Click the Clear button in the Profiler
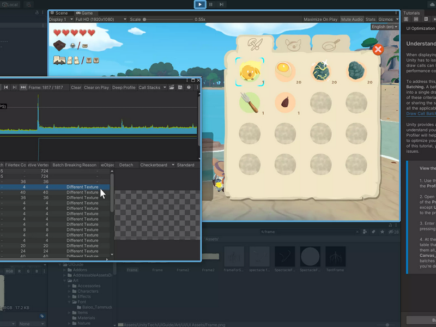Image resolution: width=436 pixels, height=327 pixels. [76, 87]
